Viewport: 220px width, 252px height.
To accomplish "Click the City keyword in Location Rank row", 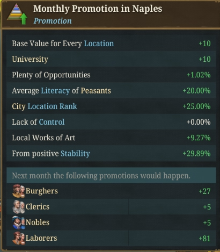I will [19, 106].
